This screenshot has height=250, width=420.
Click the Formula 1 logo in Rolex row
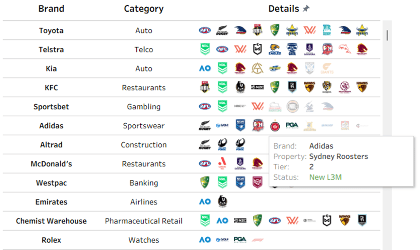pos(257,240)
